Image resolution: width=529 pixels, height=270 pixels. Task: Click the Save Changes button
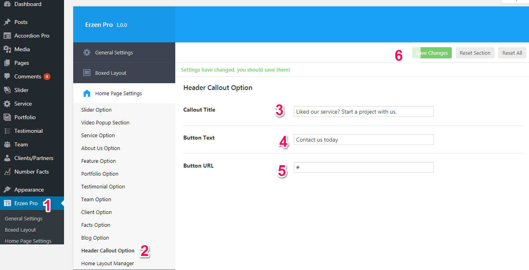[x=432, y=53]
